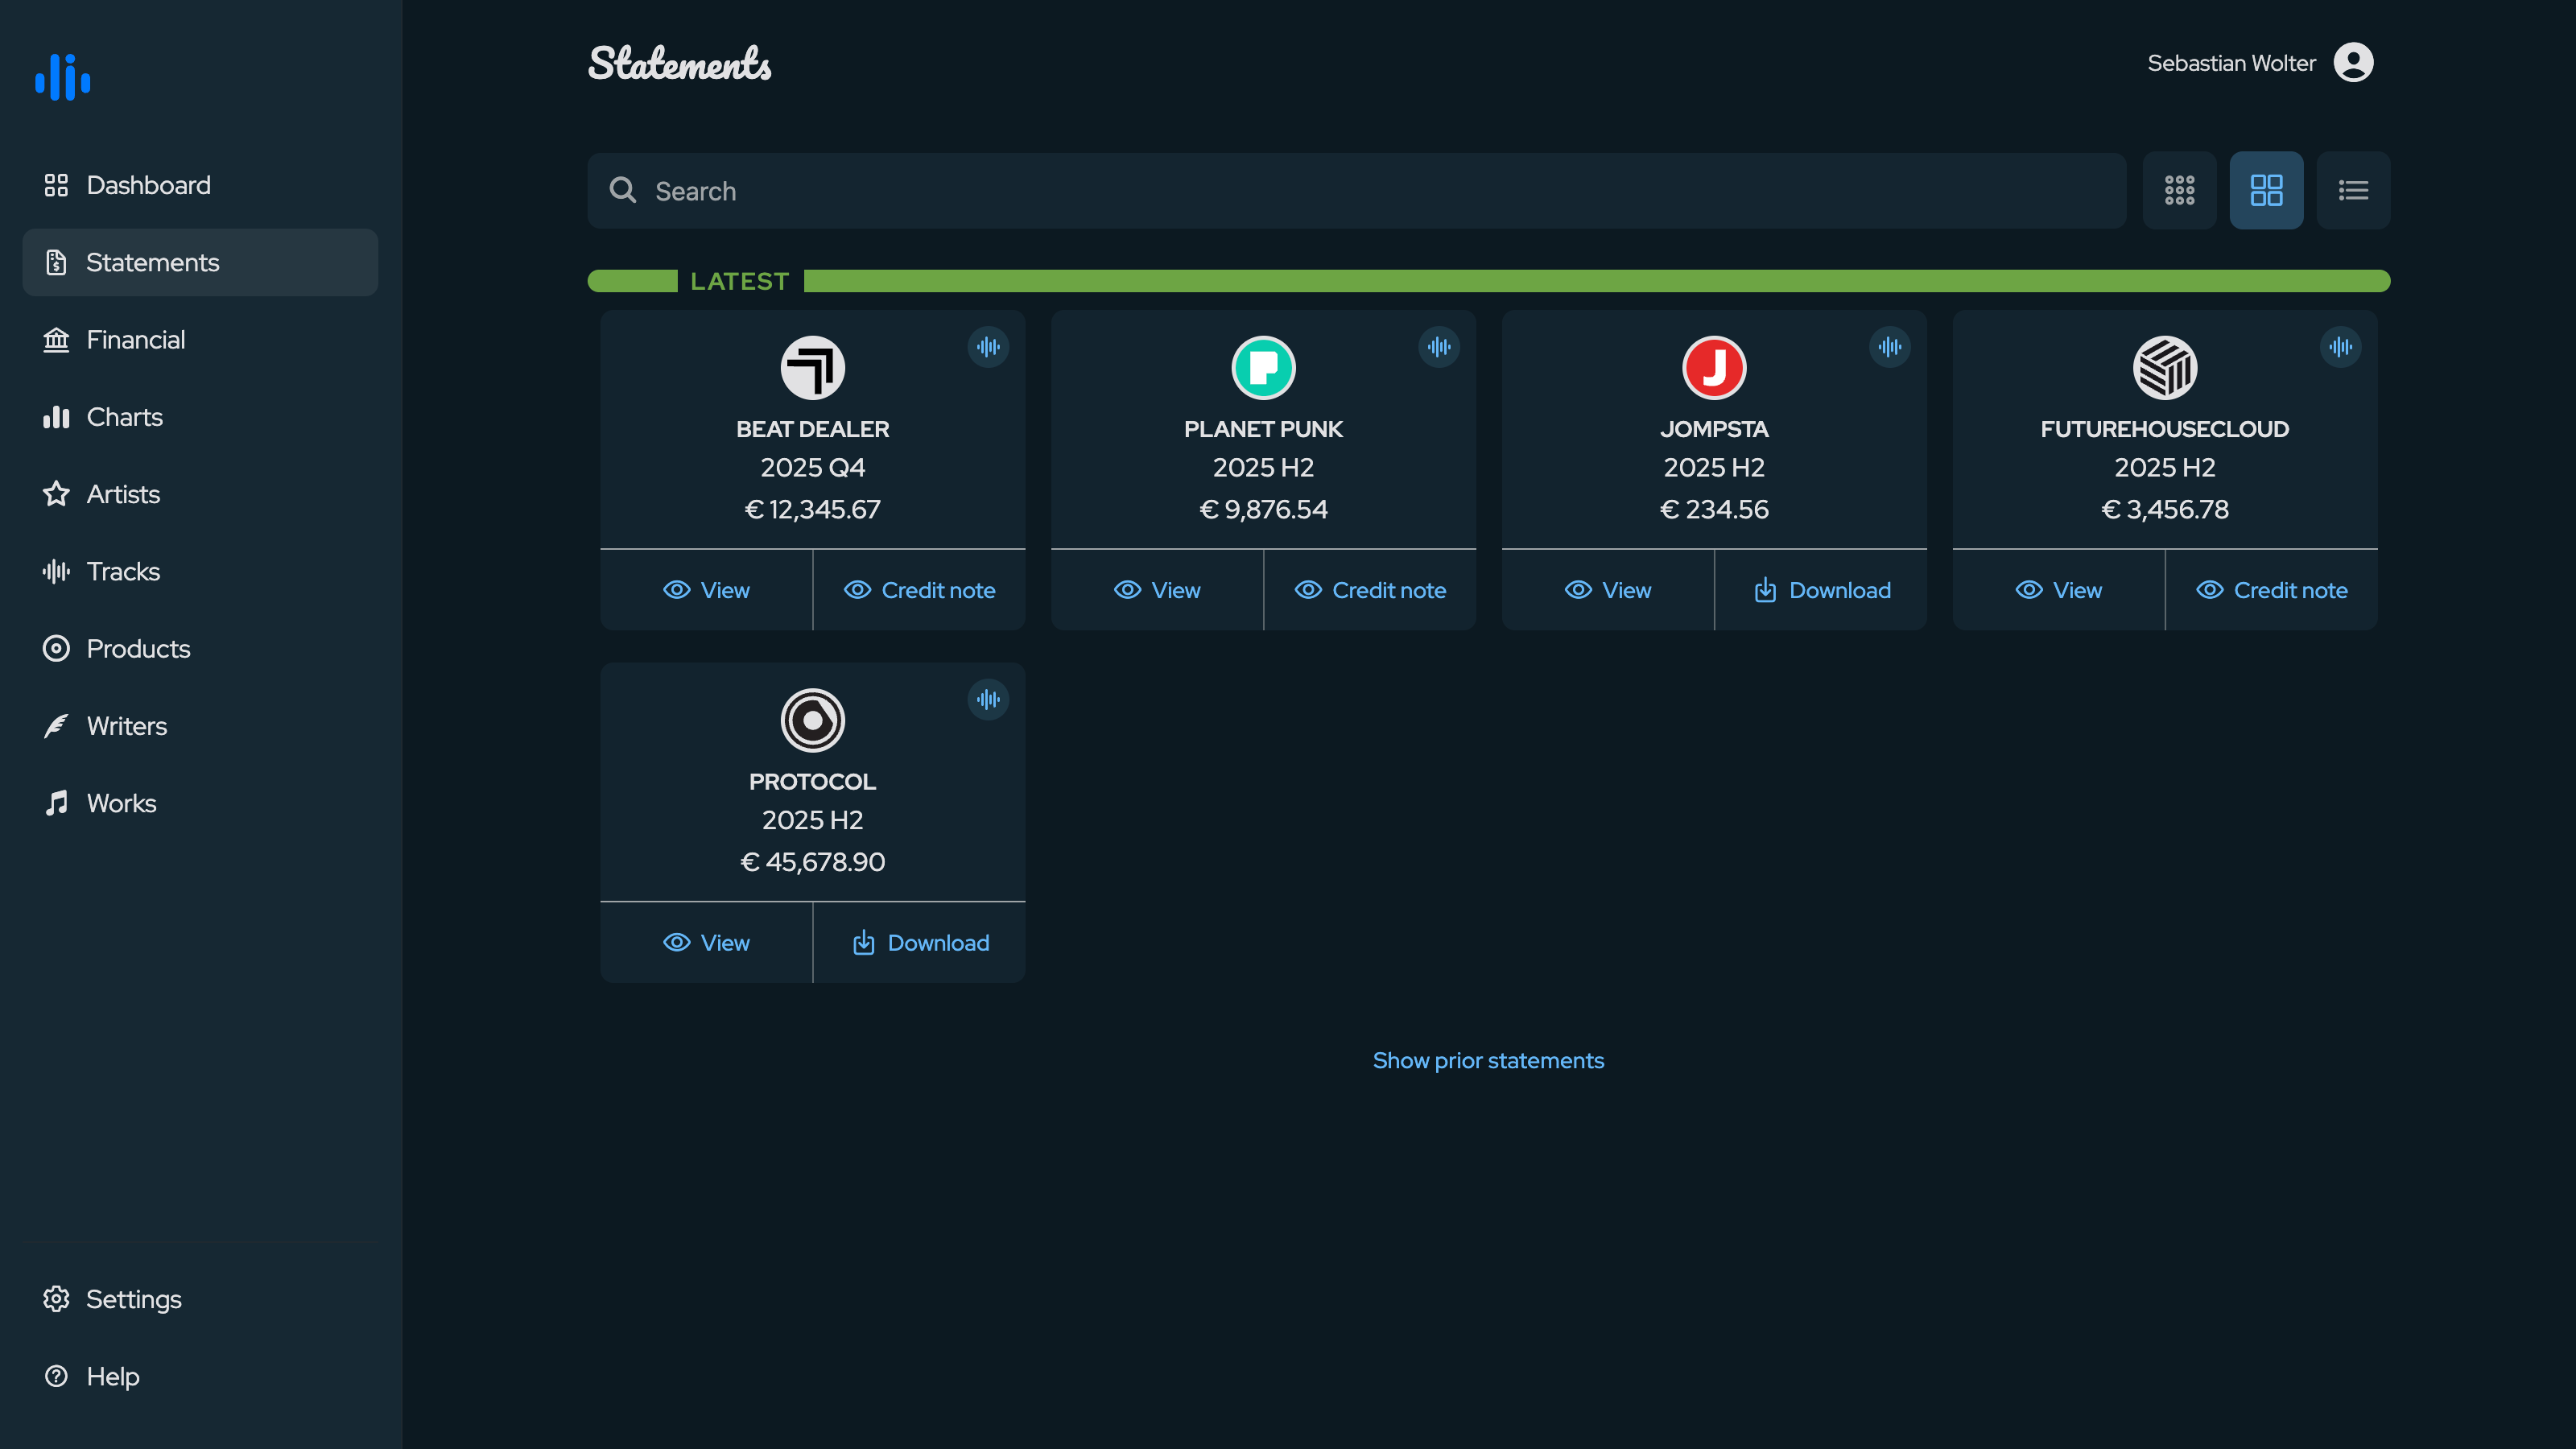Image resolution: width=2576 pixels, height=1449 pixels.
Task: Open Futurehousecloud's Credit note
Action: click(x=2272, y=590)
